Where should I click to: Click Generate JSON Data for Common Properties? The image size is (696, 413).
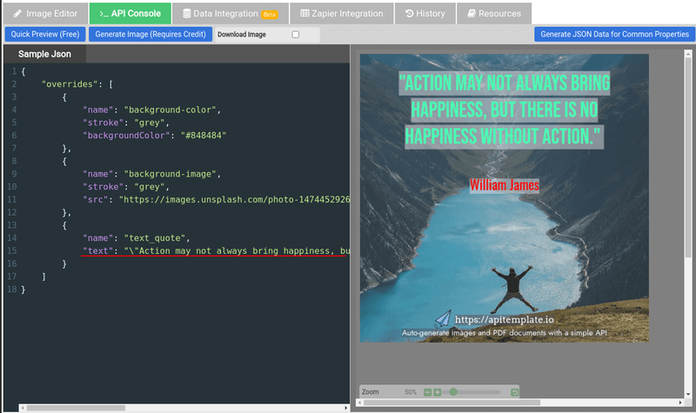(614, 34)
